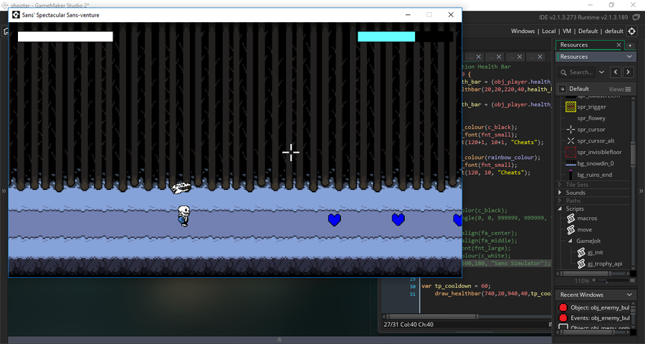
Task: Click the 27/31 Col:40 Ch:40 status text
Action: point(408,325)
